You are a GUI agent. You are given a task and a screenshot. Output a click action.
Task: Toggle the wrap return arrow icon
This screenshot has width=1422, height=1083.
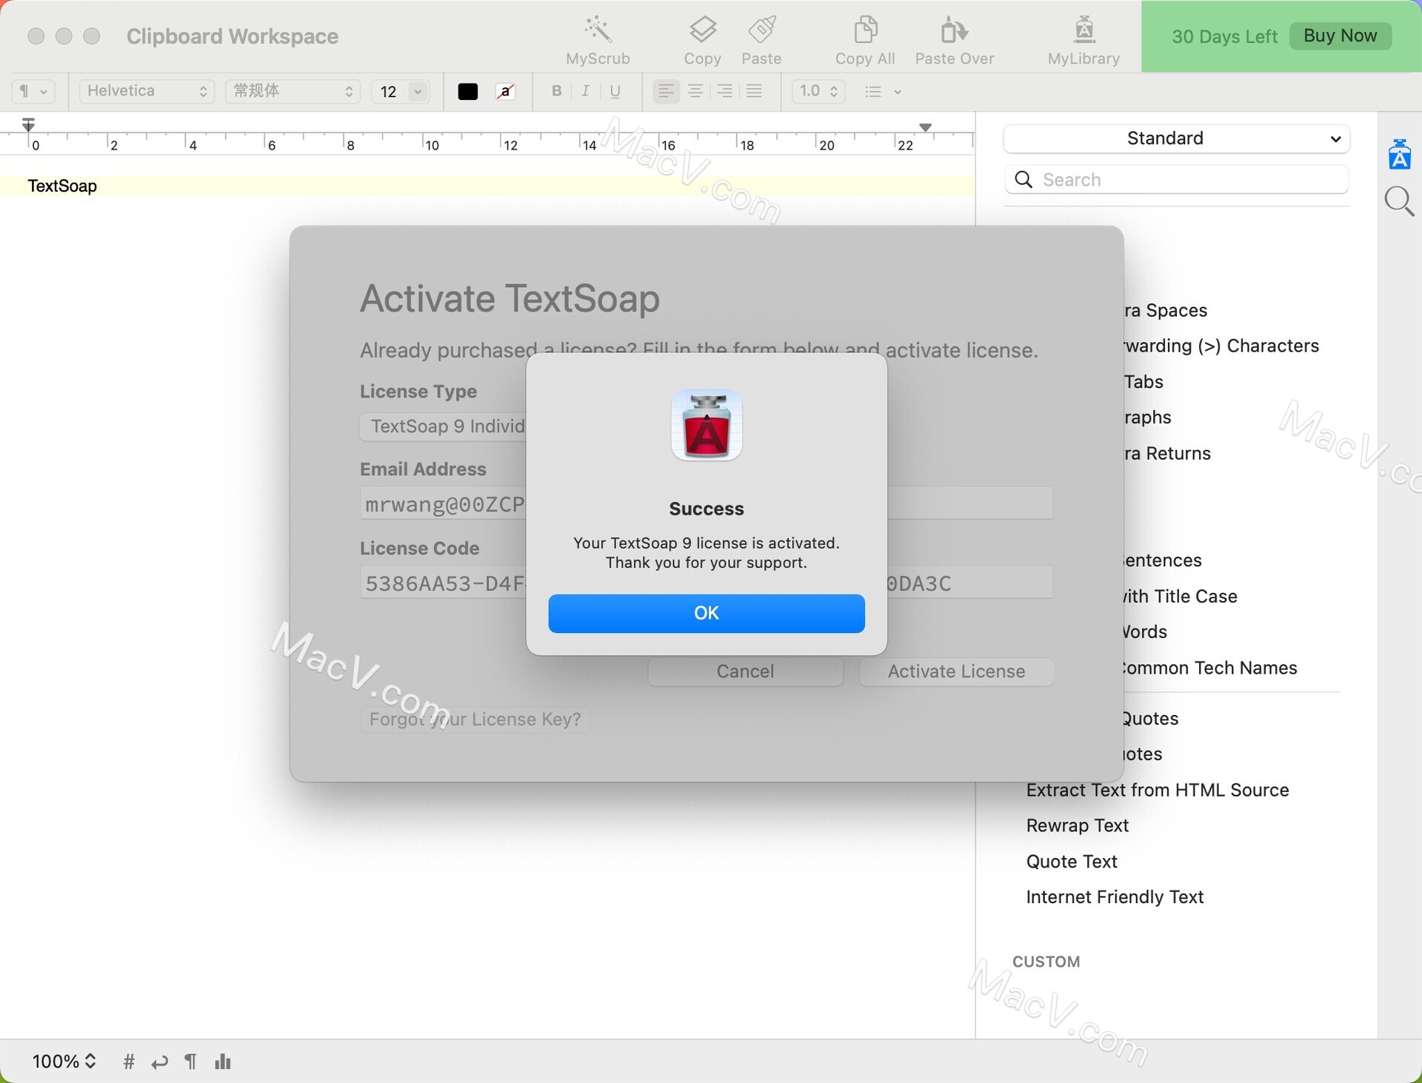pyautogui.click(x=159, y=1062)
